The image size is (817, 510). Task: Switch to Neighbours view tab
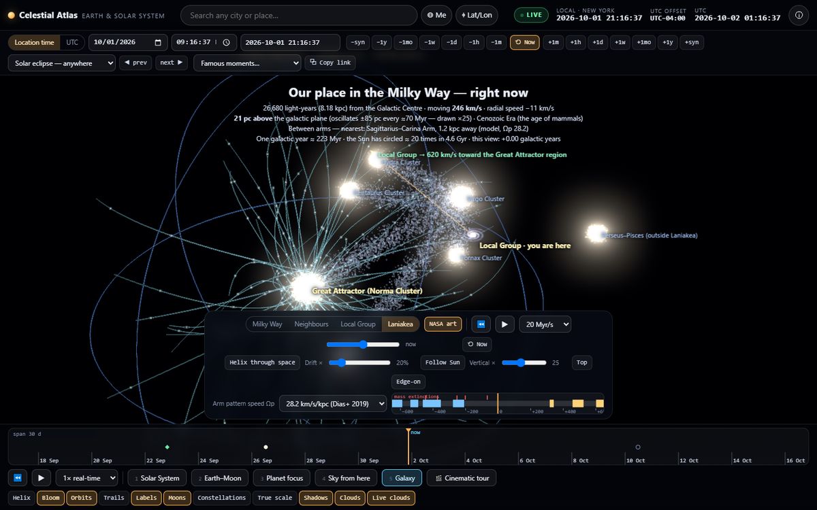[x=311, y=324]
